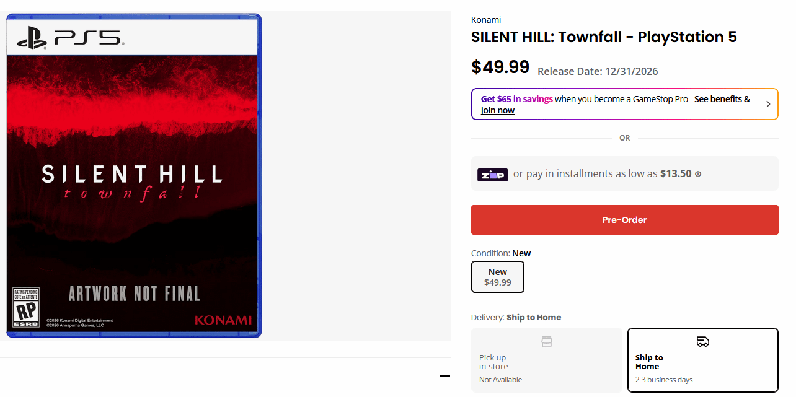This screenshot has width=796, height=397.
Task: Click the red Konami logo on the cover art
Action: pos(223,320)
